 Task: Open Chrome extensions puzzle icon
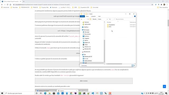[x=161, y=5]
